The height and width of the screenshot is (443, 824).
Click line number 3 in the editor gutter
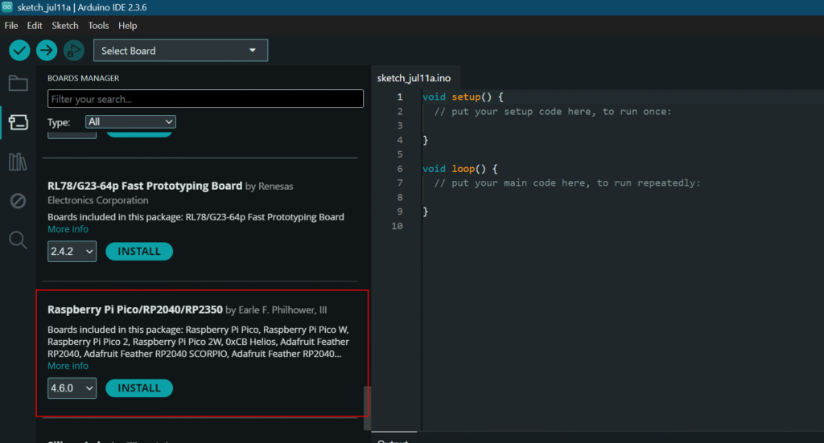coord(400,125)
